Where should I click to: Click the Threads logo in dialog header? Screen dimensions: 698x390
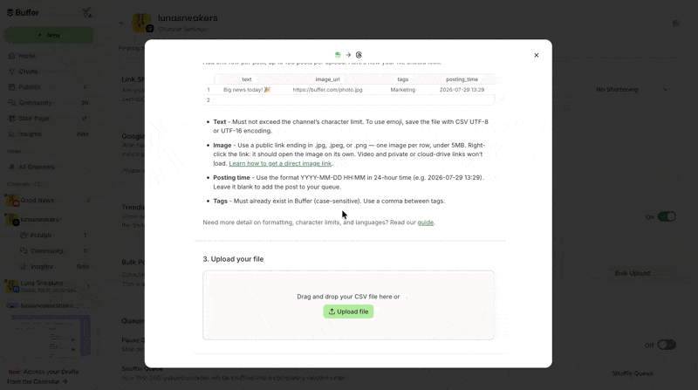pos(359,55)
